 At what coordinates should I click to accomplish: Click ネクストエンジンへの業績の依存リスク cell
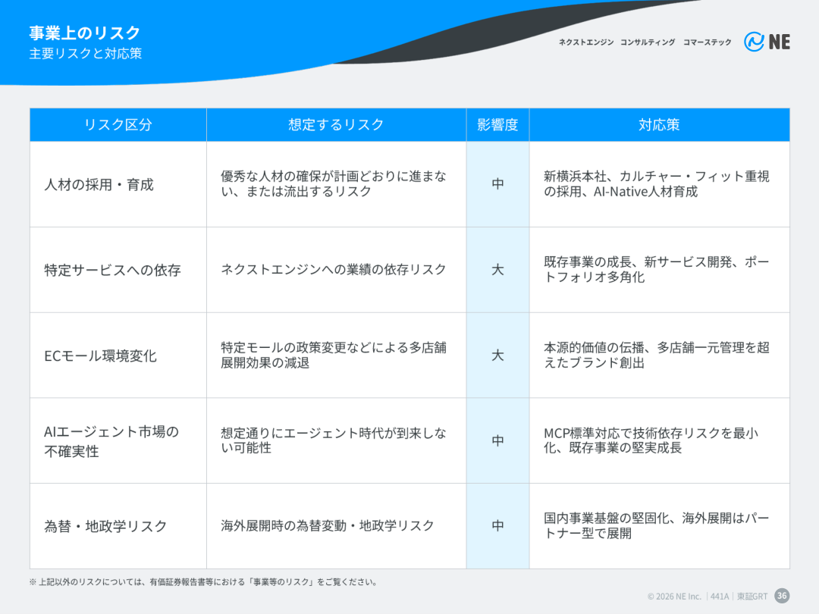coord(337,270)
